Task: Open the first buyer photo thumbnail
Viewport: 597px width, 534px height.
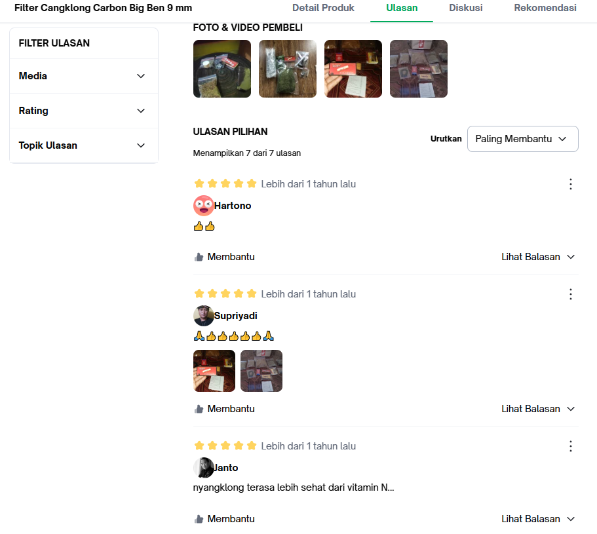Action: [222, 69]
